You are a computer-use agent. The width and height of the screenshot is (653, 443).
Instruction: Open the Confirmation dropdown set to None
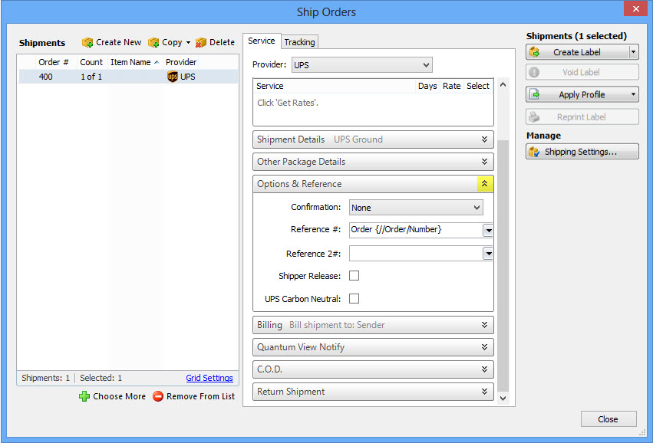416,208
